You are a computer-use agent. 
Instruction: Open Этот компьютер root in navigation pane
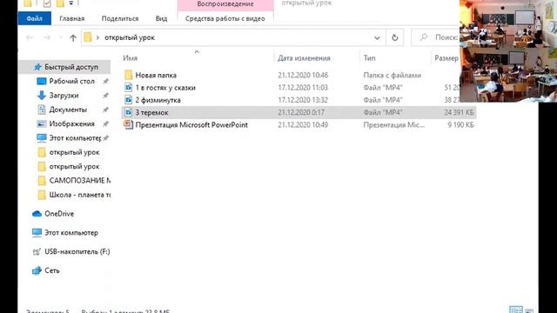(71, 233)
